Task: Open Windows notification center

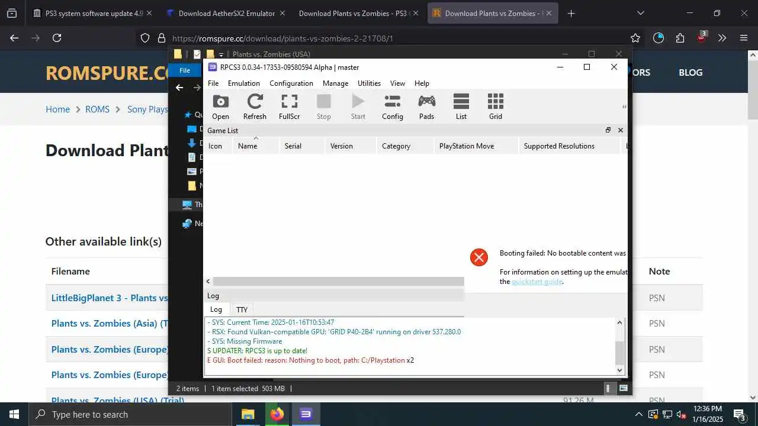Action: coord(740,414)
